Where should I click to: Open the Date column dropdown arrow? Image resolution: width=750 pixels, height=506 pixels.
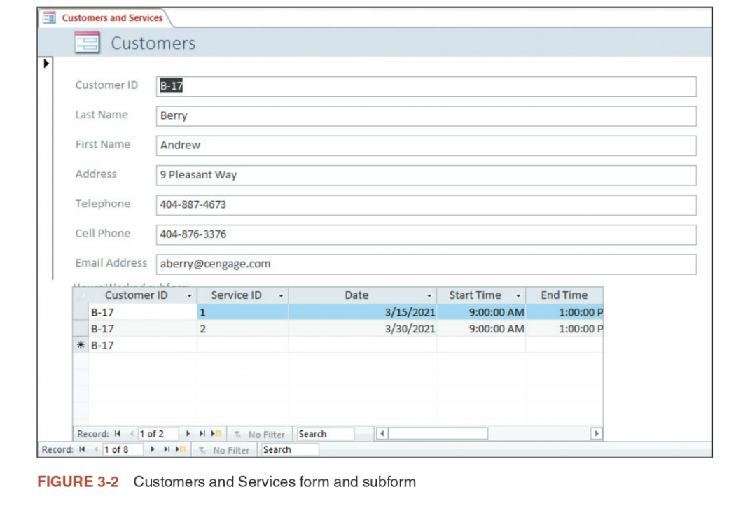tap(429, 296)
